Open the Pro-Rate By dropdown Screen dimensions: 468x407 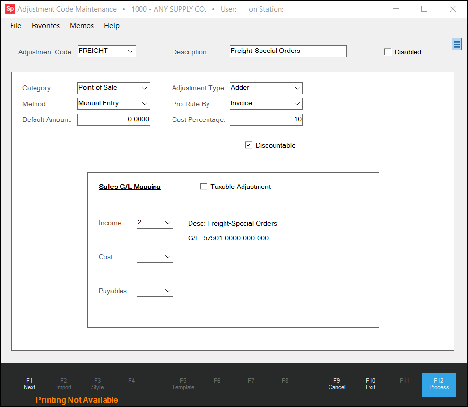point(297,103)
